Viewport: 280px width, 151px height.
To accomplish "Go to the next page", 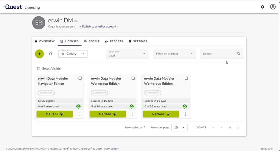I will tap(230, 127).
